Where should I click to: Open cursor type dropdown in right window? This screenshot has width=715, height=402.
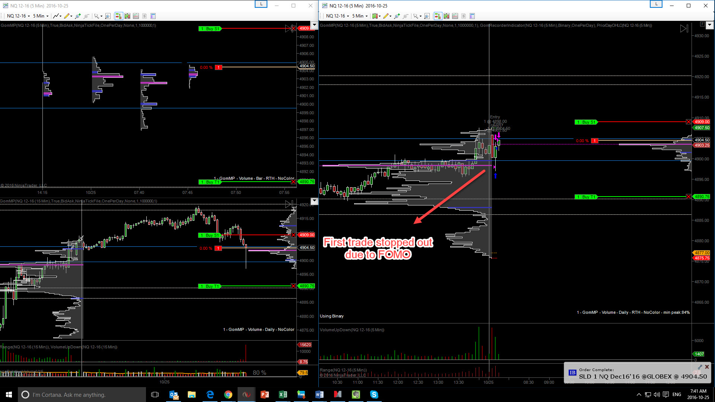(x=417, y=16)
